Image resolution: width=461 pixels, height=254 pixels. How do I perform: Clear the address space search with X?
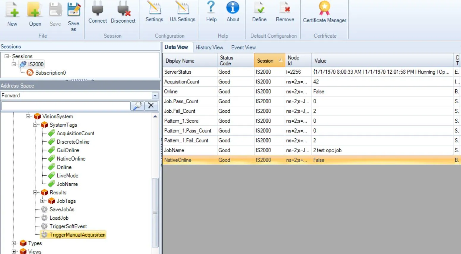point(151,106)
